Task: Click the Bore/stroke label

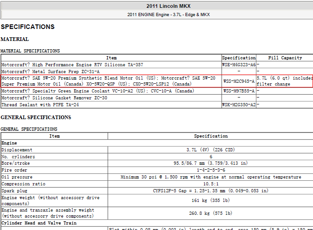Action: click(x=16, y=163)
